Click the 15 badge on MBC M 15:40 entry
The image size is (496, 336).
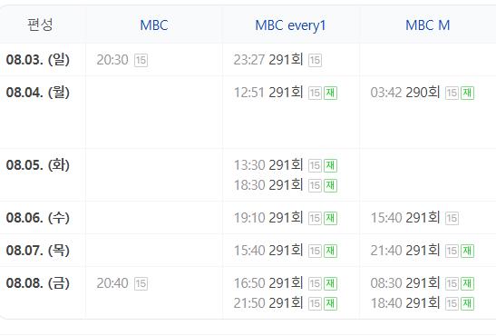(x=452, y=218)
